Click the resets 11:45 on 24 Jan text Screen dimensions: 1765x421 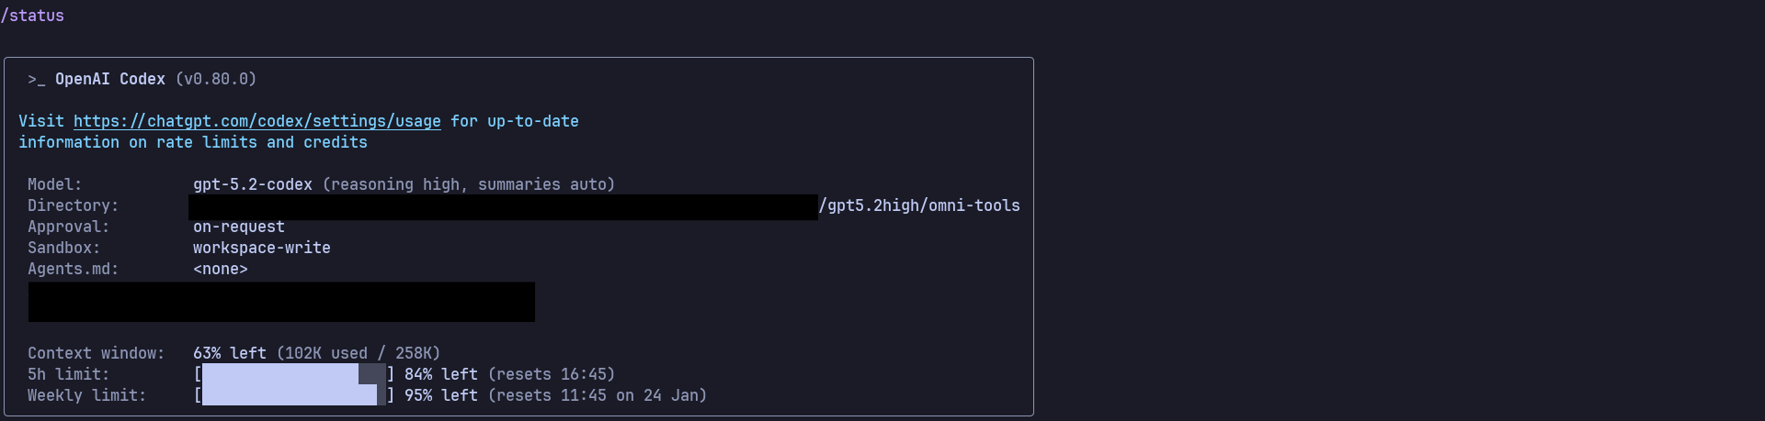point(598,395)
